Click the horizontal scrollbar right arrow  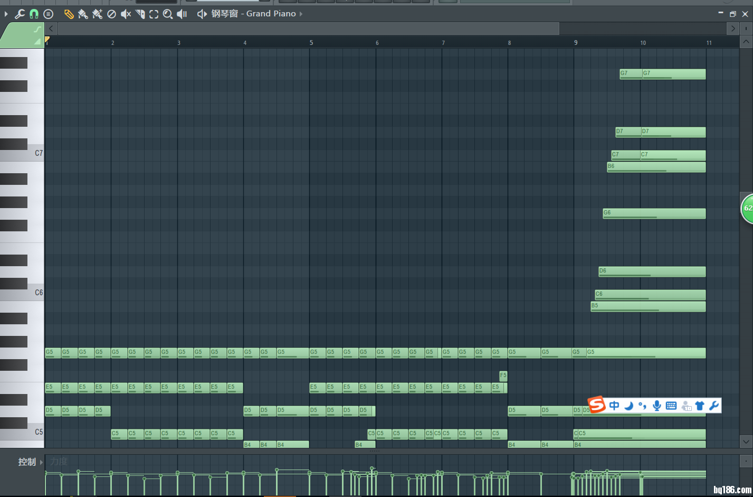(x=733, y=29)
